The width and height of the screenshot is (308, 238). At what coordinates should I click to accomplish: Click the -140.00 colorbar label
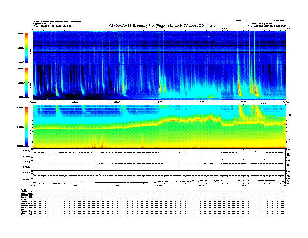pyautogui.click(x=21, y=127)
